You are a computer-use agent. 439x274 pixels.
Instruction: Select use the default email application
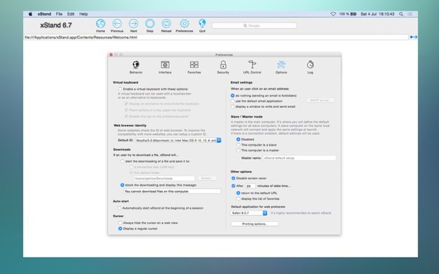tap(233, 101)
